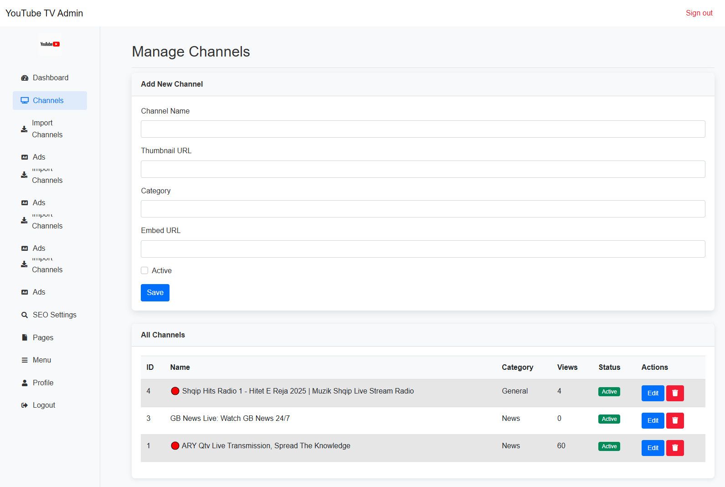Select the Channels sidebar item

[x=48, y=101]
